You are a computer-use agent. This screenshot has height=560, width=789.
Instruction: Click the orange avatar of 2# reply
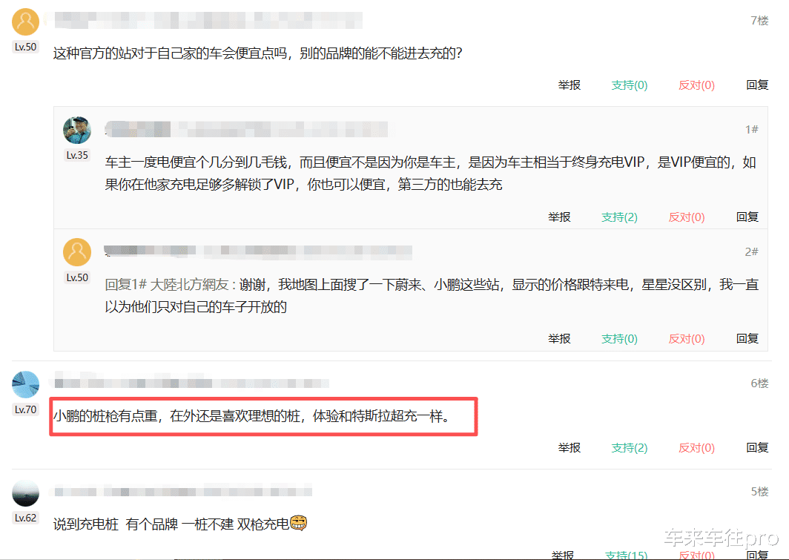(77, 252)
